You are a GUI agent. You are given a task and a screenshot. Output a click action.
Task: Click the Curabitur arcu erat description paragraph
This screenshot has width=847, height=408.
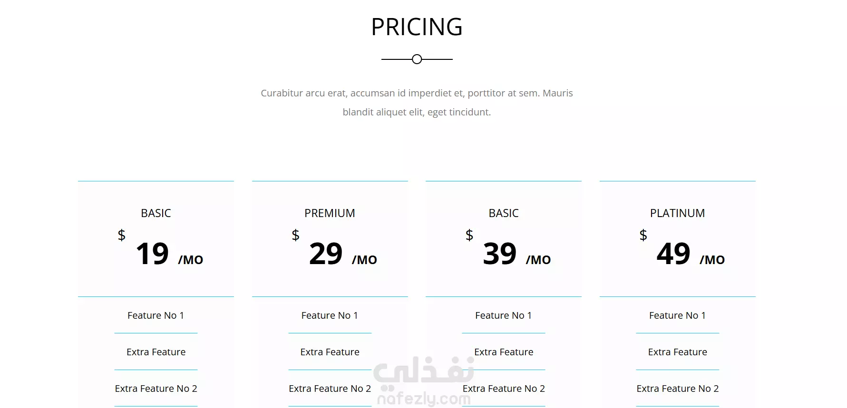(417, 103)
